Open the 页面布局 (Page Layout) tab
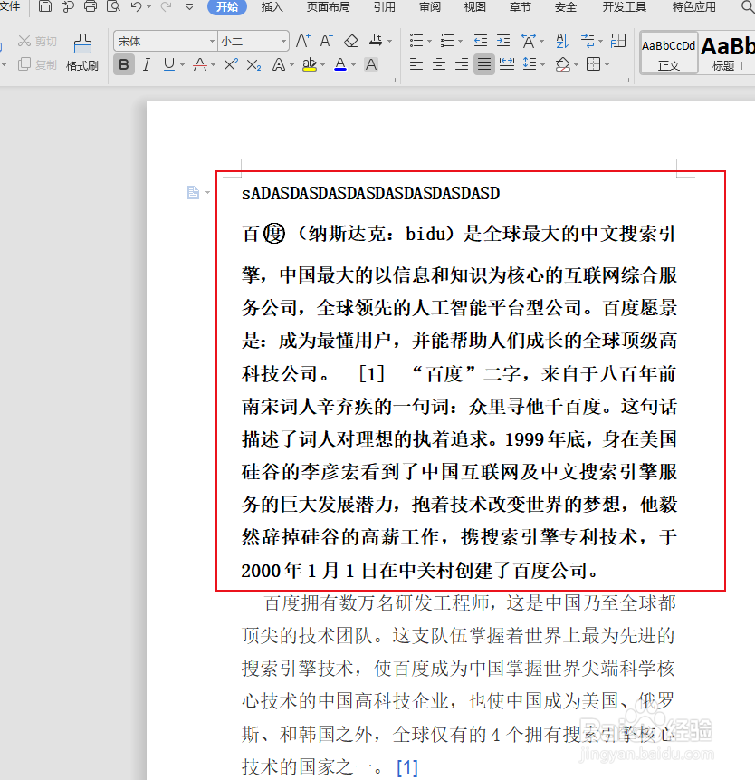Screen dimensions: 755x780 [x=328, y=7]
